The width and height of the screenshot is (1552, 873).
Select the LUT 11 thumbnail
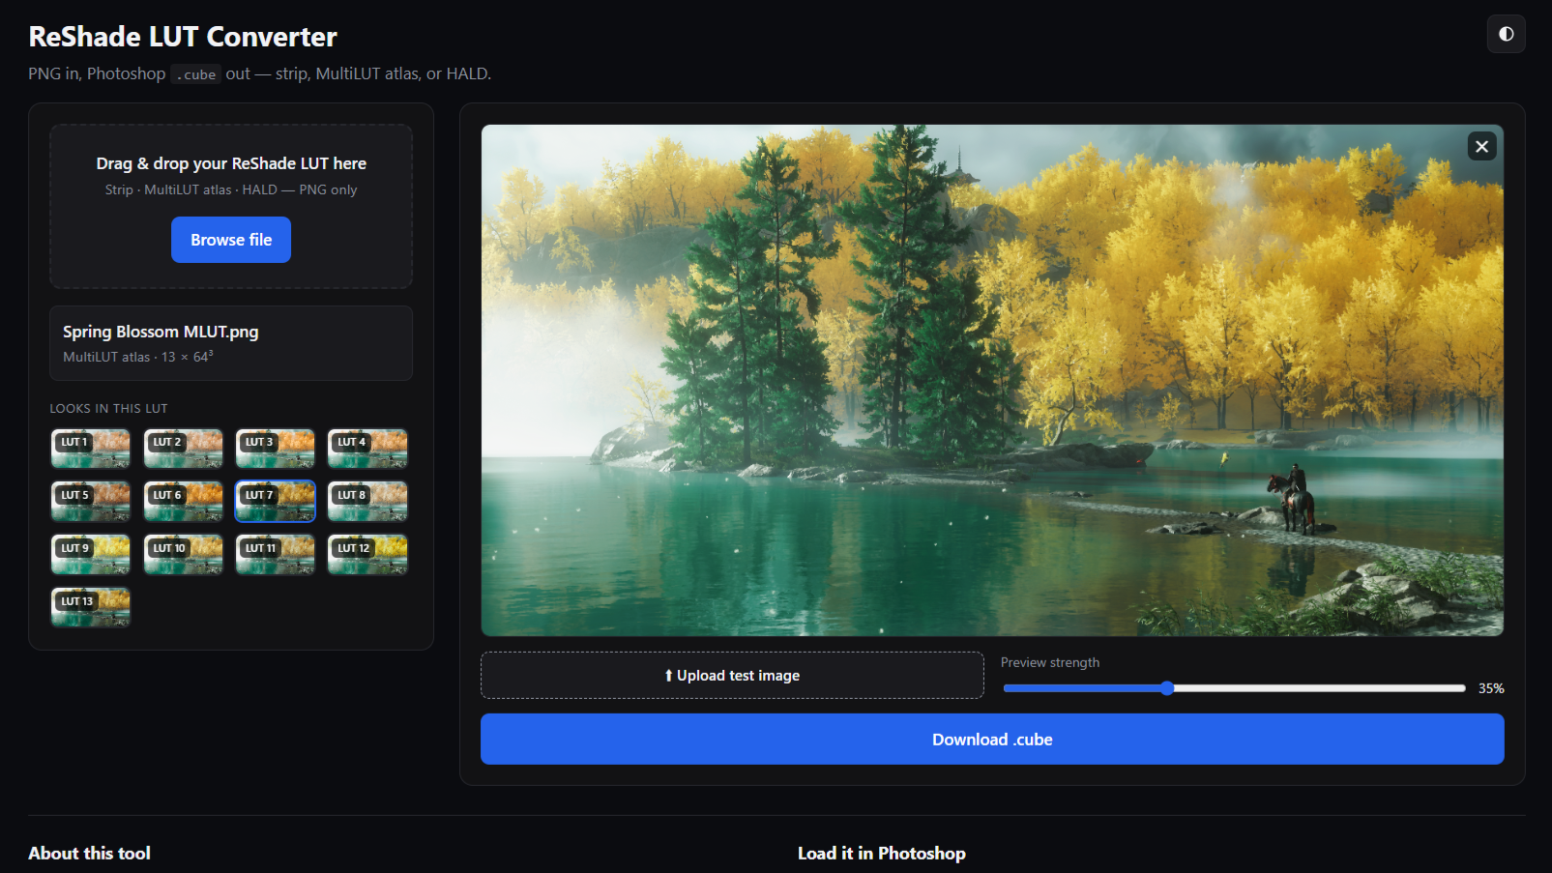[276, 555]
